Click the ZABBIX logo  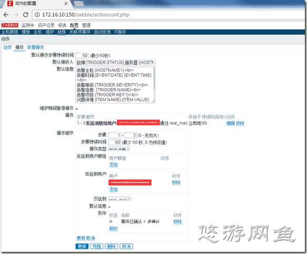pyautogui.click(x=9, y=25)
